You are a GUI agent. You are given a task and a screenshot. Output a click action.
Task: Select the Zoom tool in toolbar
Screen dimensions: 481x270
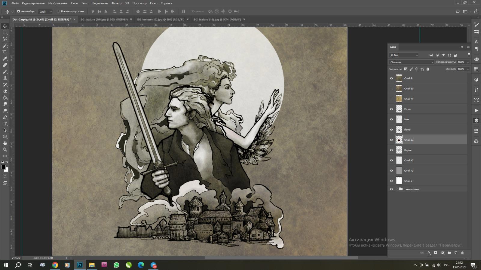pyautogui.click(x=5, y=149)
